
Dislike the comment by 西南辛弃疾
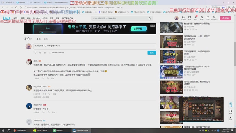[48, 112]
